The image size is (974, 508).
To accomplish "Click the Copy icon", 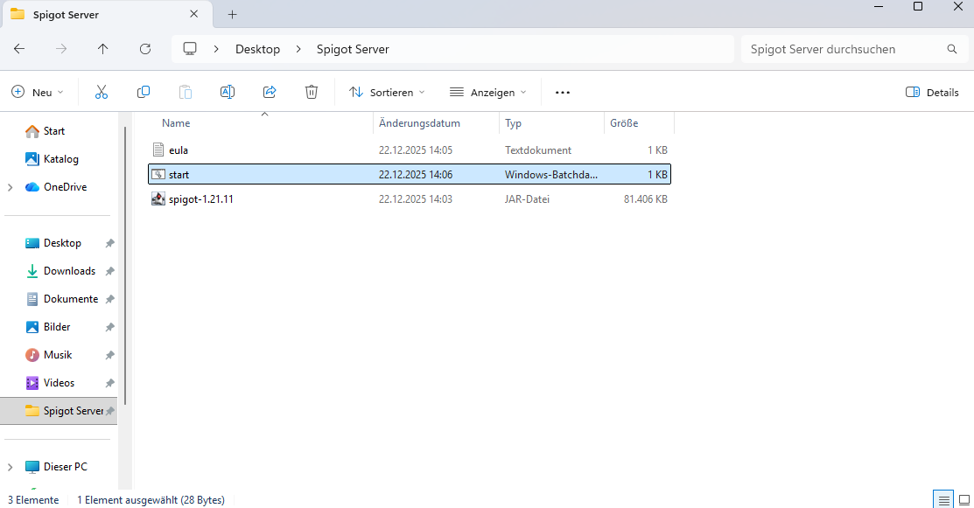I will point(144,92).
